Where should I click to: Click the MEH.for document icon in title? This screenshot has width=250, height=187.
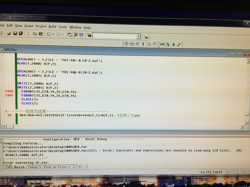pos(2,49)
